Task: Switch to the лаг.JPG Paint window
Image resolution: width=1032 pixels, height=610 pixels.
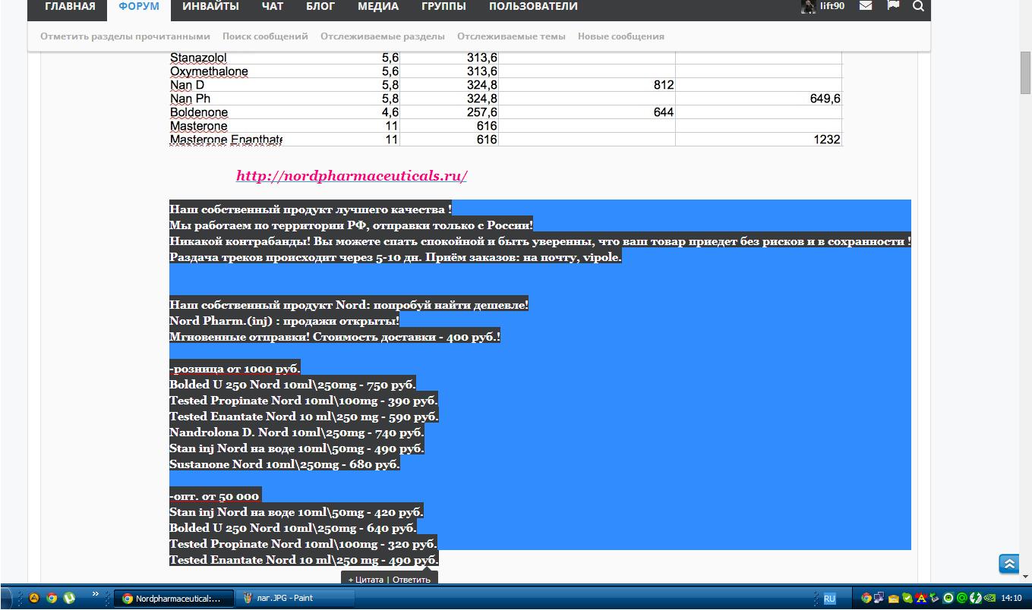Action: click(282, 598)
